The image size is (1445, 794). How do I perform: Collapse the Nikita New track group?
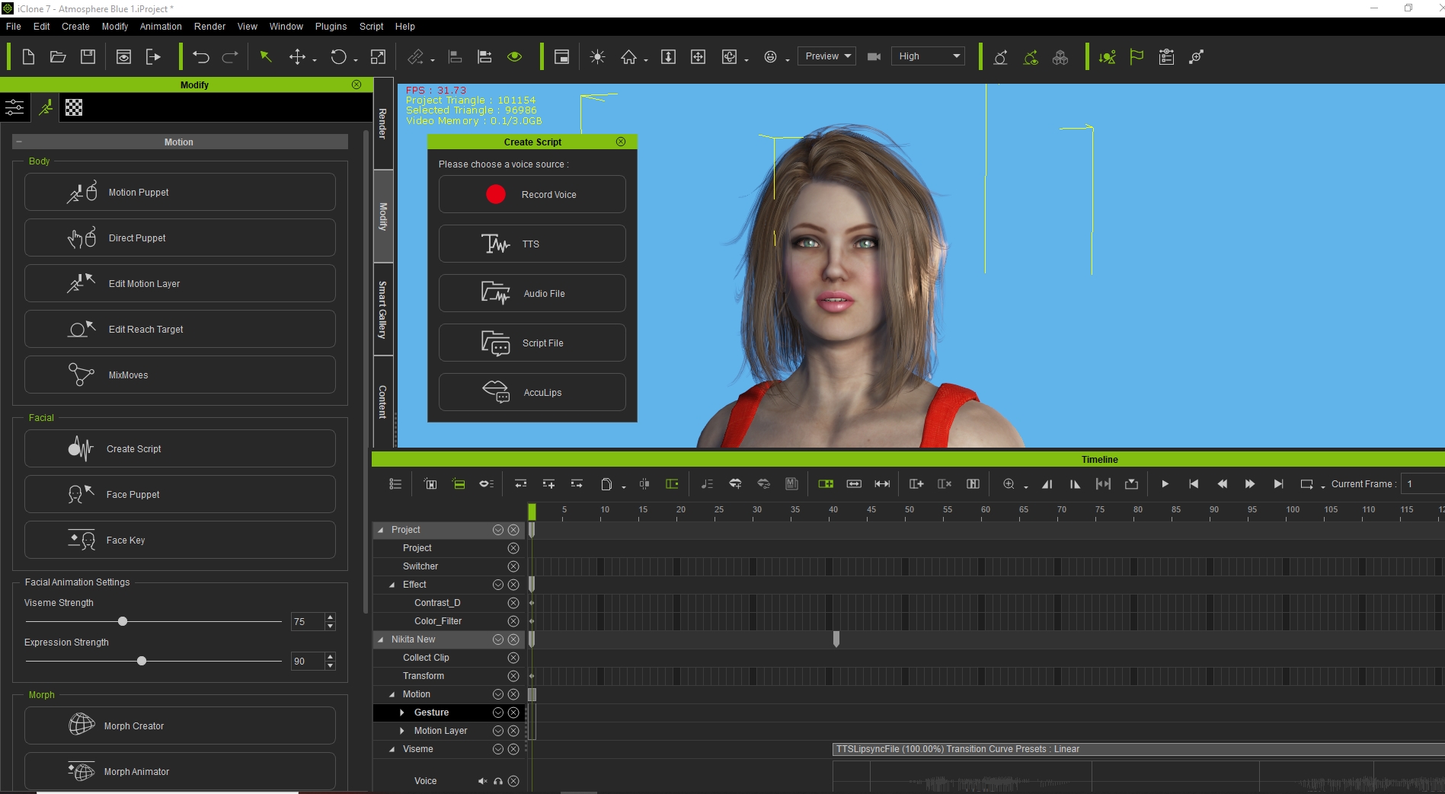(x=381, y=639)
